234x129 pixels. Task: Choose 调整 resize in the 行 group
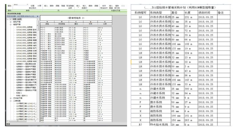[96, 6]
